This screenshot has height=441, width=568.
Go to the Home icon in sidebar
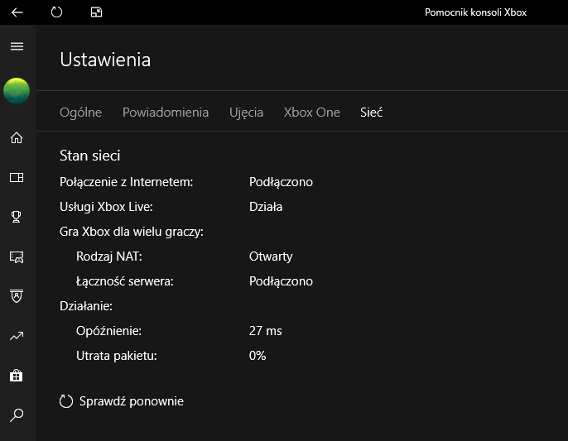coord(17,137)
